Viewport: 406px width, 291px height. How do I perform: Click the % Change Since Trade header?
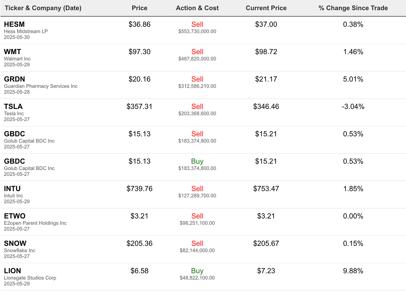(x=353, y=8)
